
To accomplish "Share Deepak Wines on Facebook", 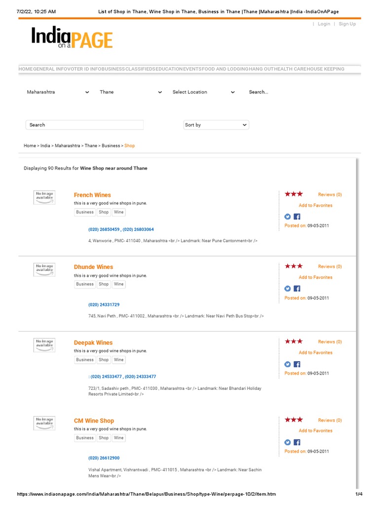I will pos(297,364).
